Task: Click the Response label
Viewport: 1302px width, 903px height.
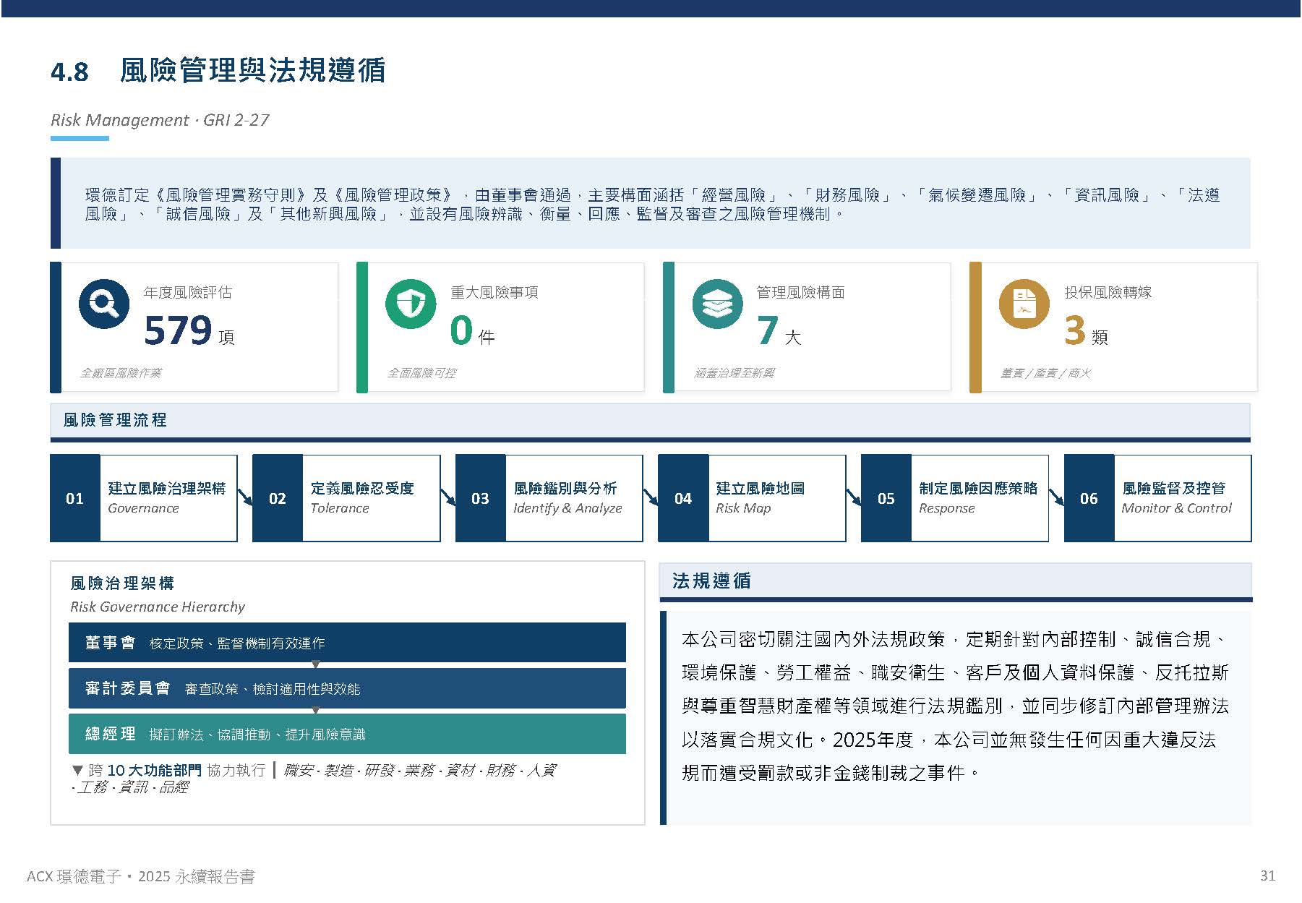Action: point(946,508)
